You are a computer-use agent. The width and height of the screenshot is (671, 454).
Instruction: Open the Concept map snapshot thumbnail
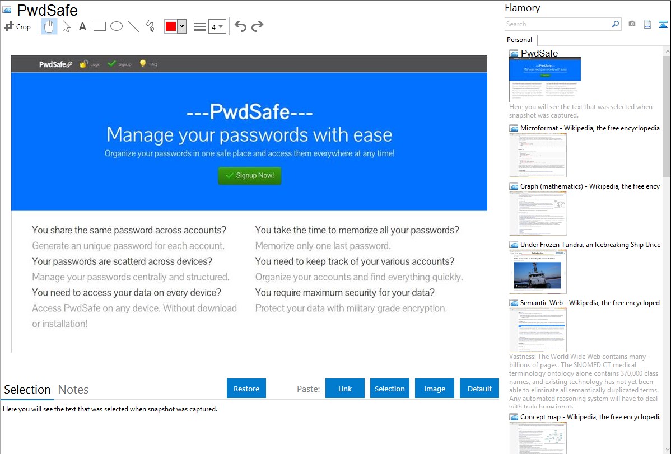tap(538, 438)
